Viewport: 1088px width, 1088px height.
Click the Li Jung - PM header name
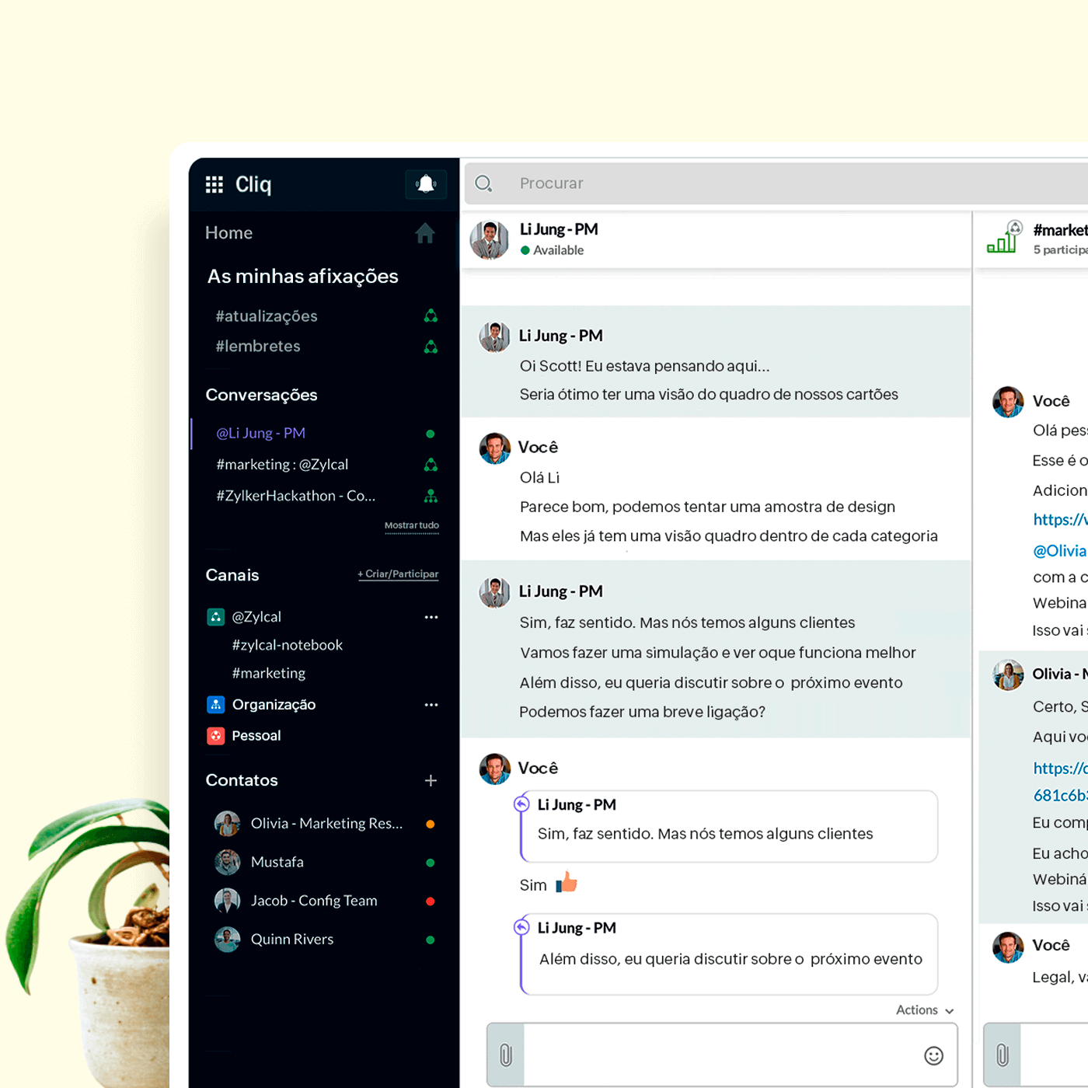pos(559,230)
